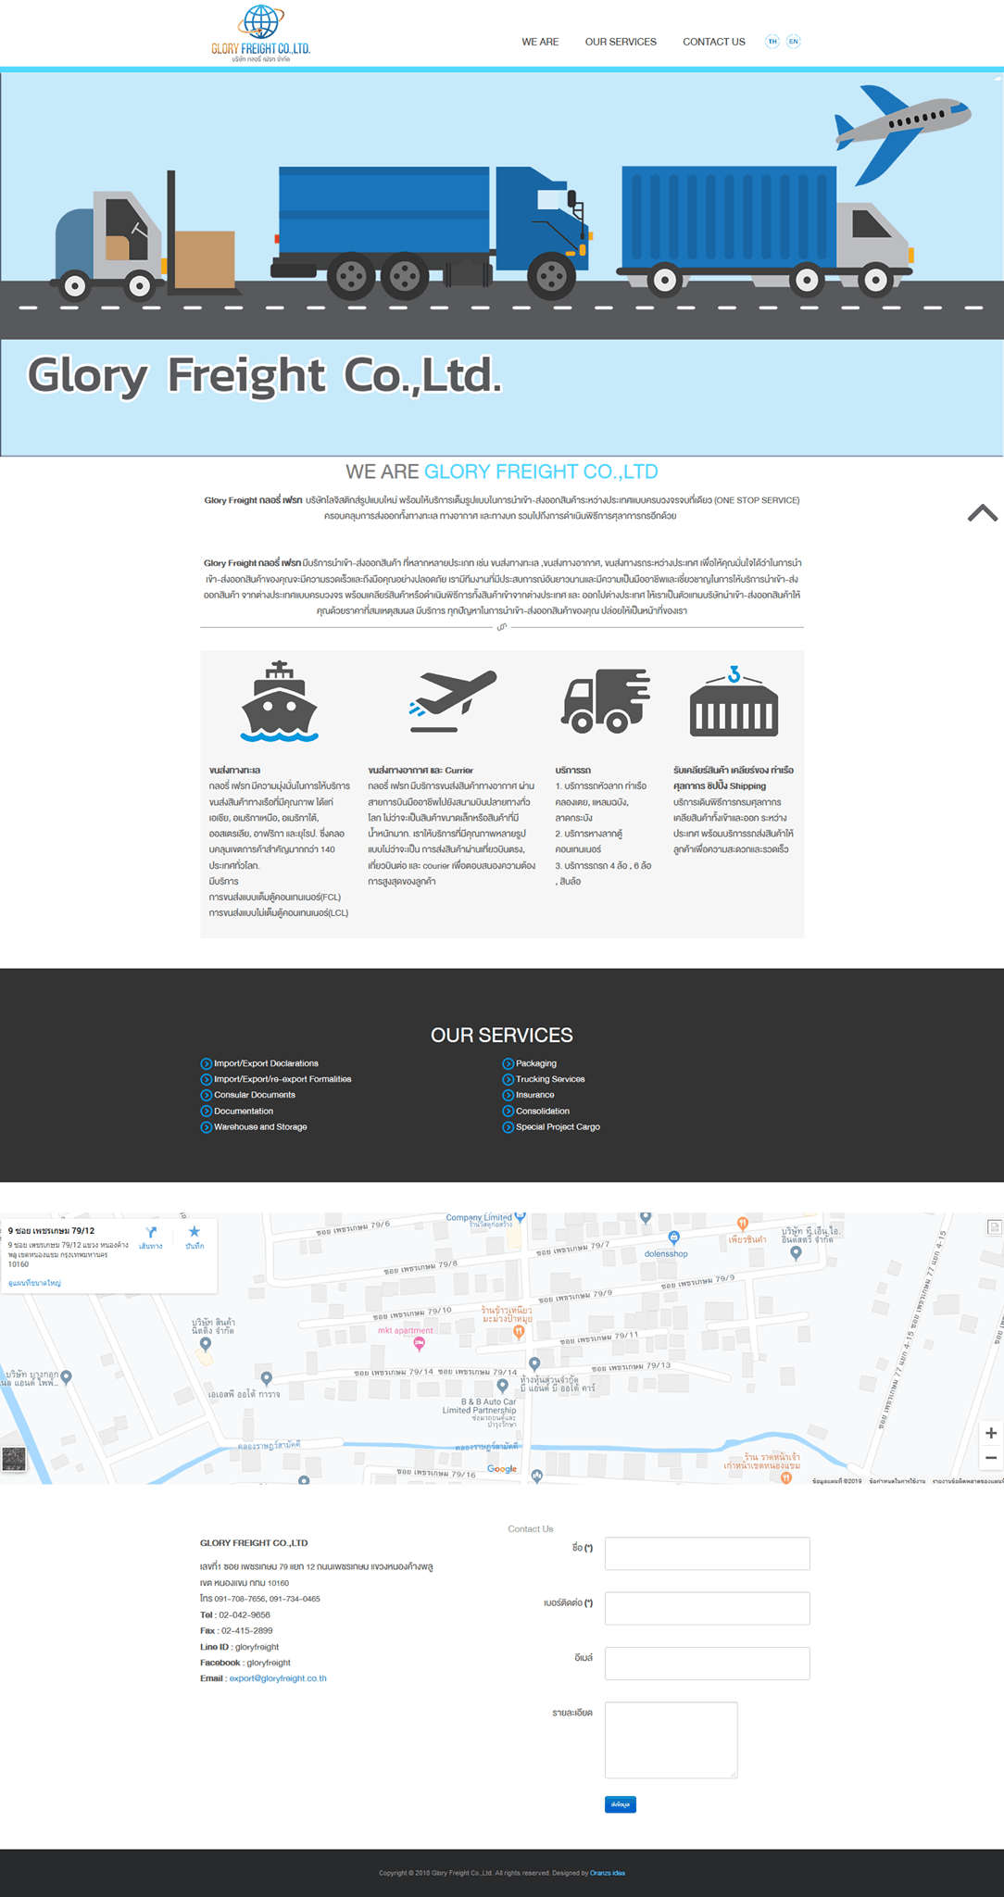The image size is (1004, 1897).
Task: Click the bullet icon beside Special Project Cargo
Action: point(508,1127)
